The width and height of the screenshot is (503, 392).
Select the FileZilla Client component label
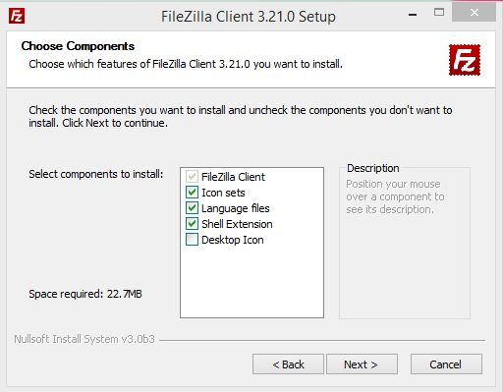(x=233, y=177)
